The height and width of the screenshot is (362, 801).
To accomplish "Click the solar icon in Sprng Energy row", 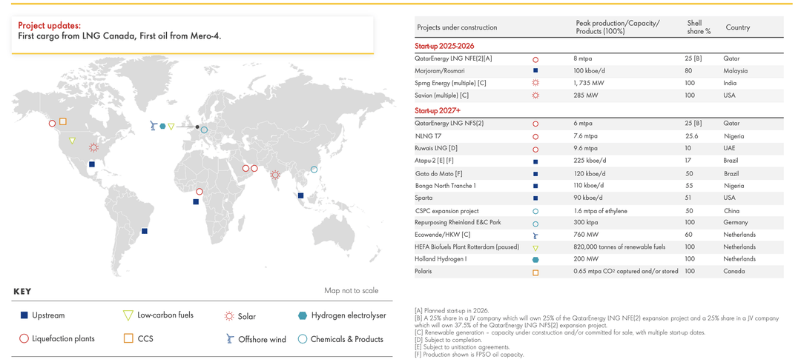I will [535, 83].
